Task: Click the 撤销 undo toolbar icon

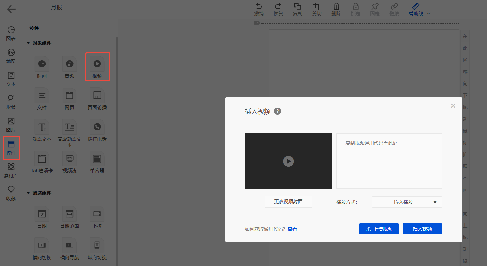Action: click(x=259, y=9)
